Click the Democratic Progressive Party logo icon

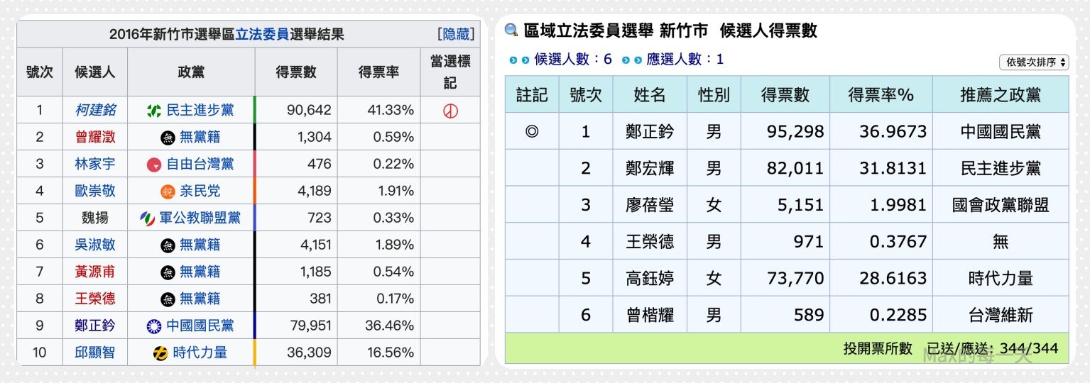point(153,111)
